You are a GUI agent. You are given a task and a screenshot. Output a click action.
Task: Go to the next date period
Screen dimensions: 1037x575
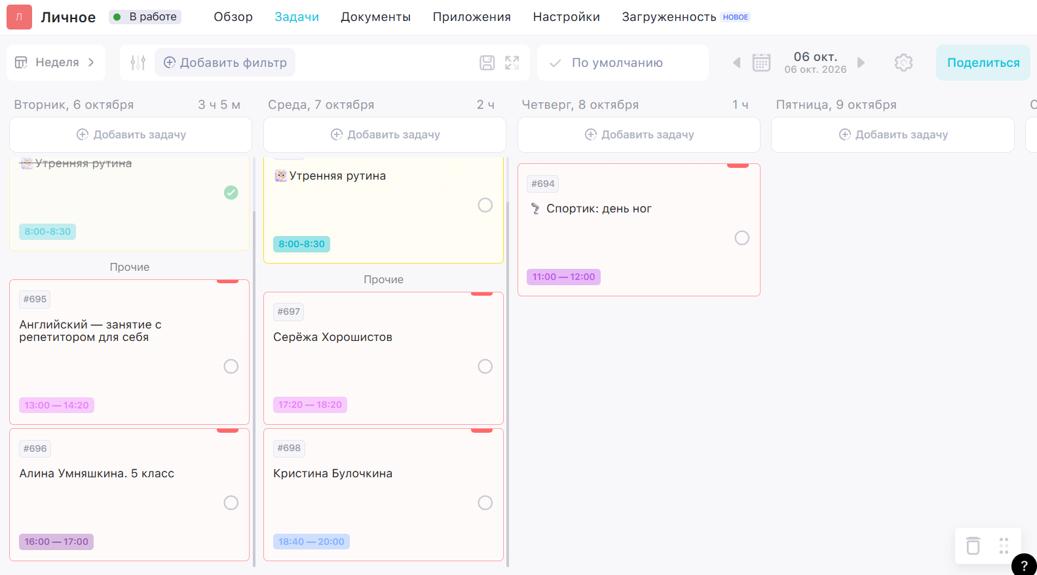tap(861, 63)
